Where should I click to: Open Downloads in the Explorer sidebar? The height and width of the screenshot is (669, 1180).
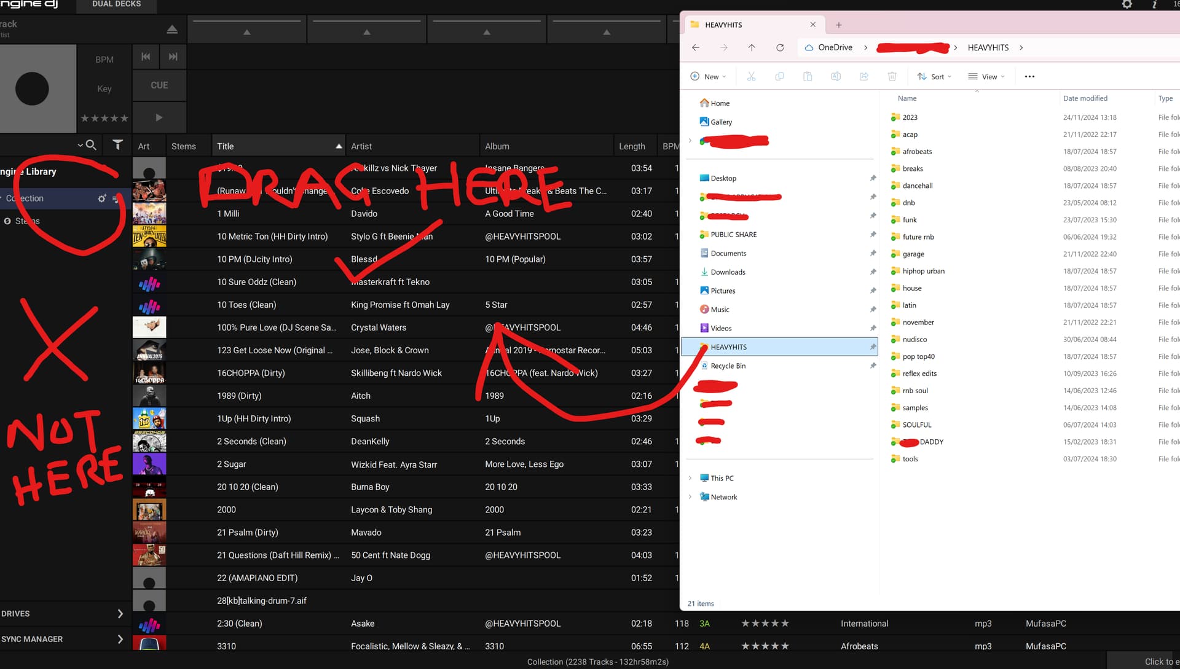click(723, 272)
